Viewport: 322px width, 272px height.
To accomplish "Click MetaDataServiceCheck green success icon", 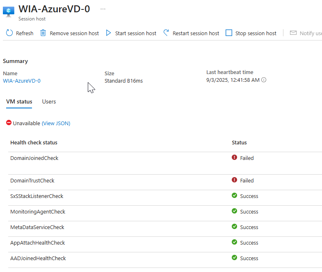I will pyautogui.click(x=234, y=227).
